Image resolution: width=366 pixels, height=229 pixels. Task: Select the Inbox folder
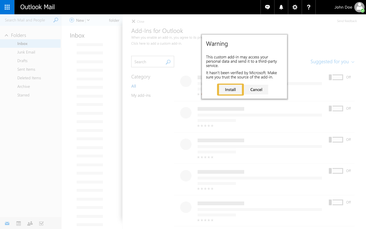coord(30,44)
